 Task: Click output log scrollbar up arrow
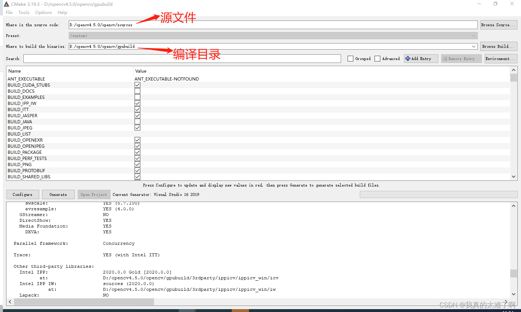(513, 206)
